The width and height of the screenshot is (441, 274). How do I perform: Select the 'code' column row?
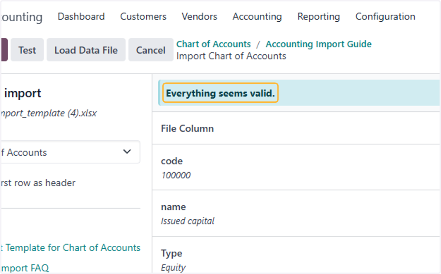[297, 167]
